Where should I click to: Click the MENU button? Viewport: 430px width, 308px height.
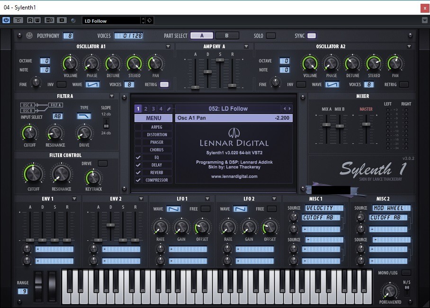[153, 118]
